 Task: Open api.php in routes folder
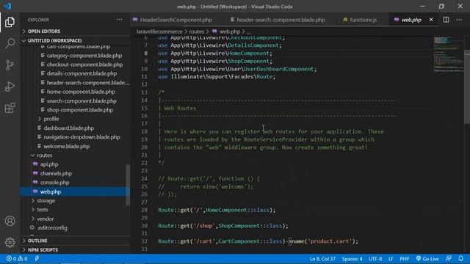pos(49,164)
